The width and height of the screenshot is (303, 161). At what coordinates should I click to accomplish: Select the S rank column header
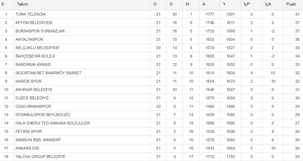[x=3, y=4]
